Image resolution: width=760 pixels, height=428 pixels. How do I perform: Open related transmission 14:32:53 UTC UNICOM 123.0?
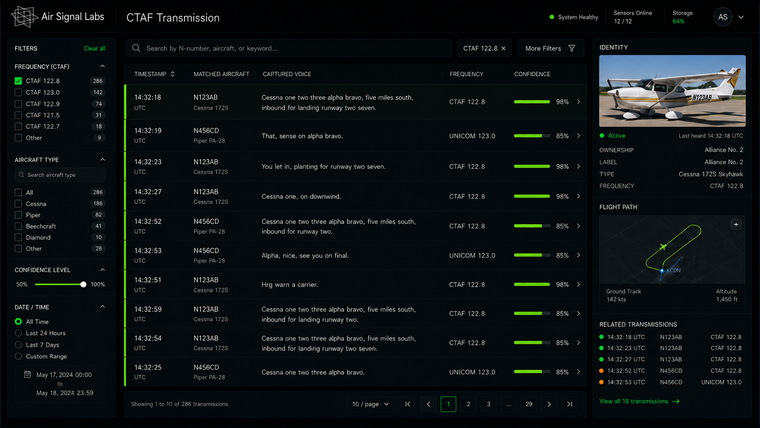(670, 382)
